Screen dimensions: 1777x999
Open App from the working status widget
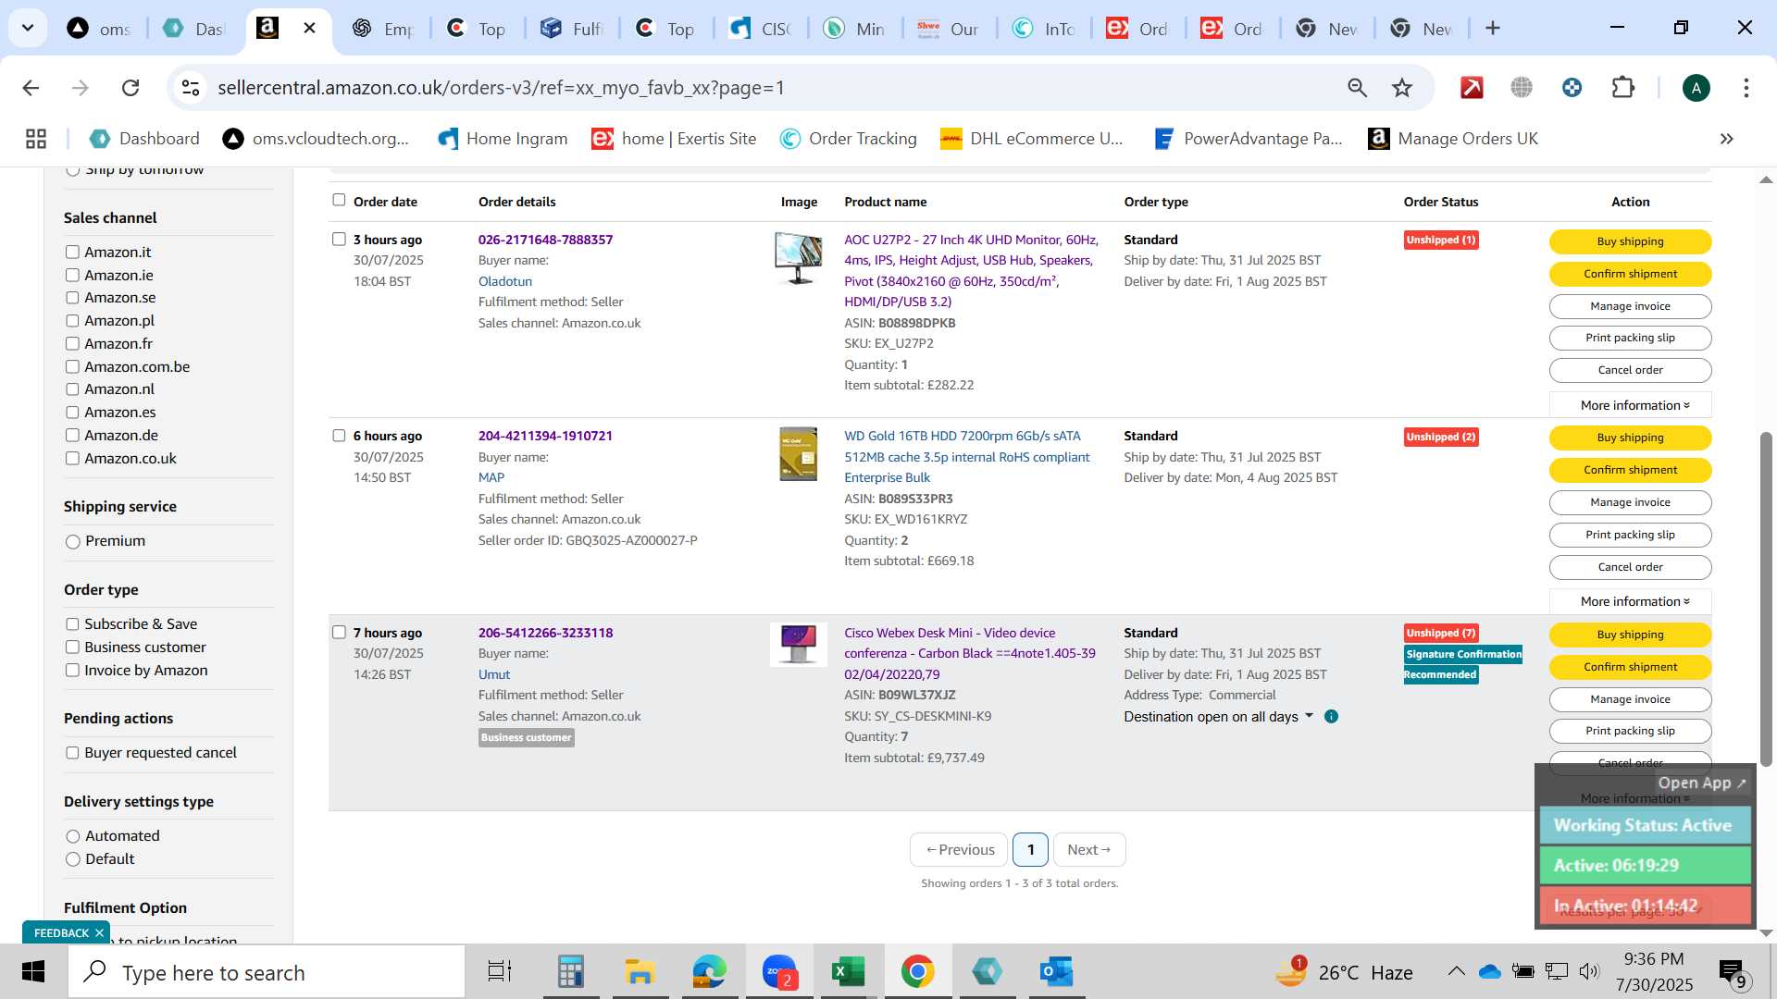[1701, 783]
